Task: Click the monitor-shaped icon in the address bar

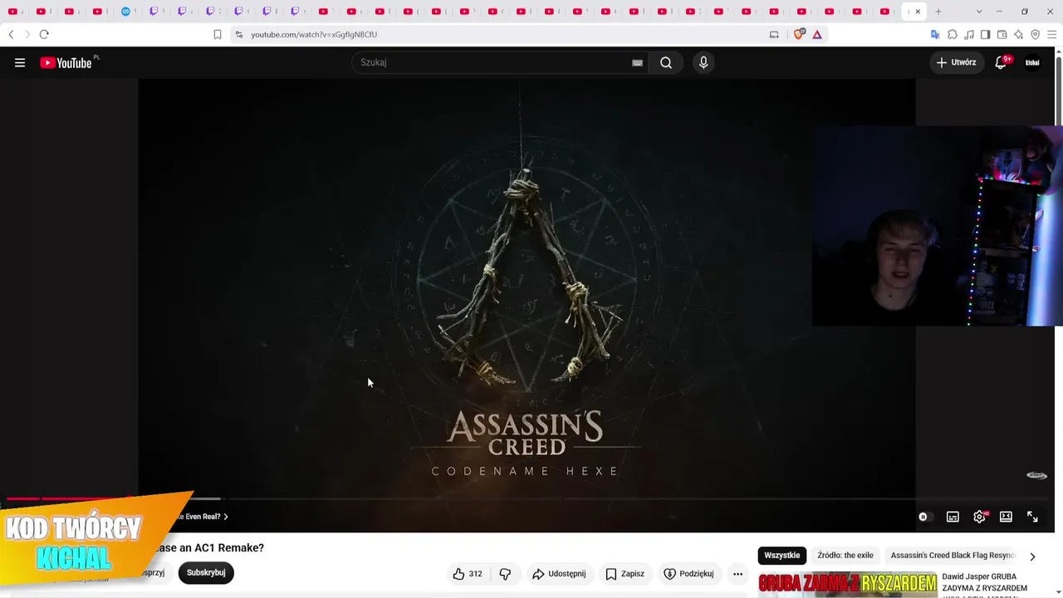Action: 774,34
